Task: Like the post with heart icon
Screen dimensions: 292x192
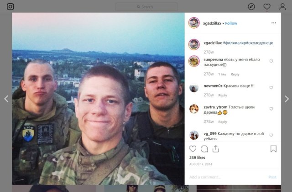Action: click(x=193, y=149)
